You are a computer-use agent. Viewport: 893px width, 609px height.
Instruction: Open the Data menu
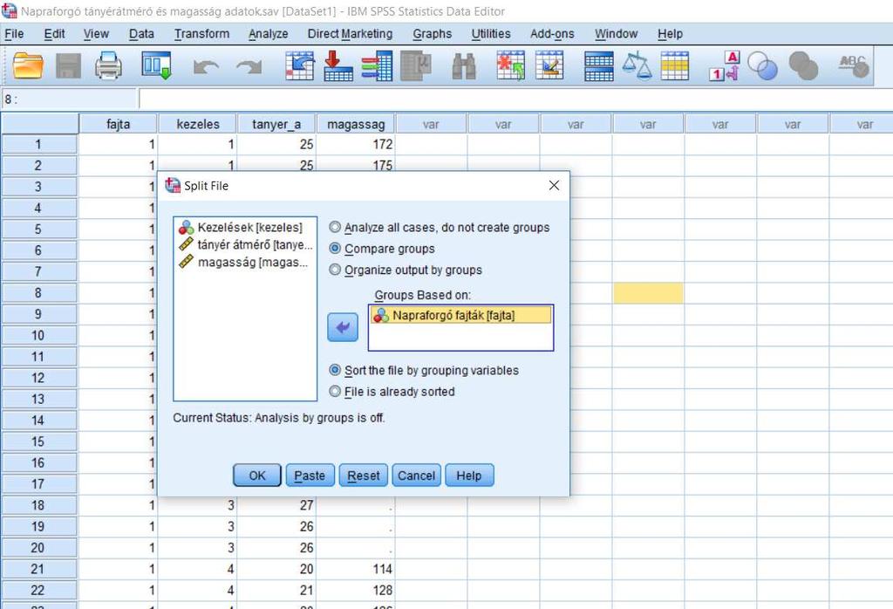tap(141, 34)
